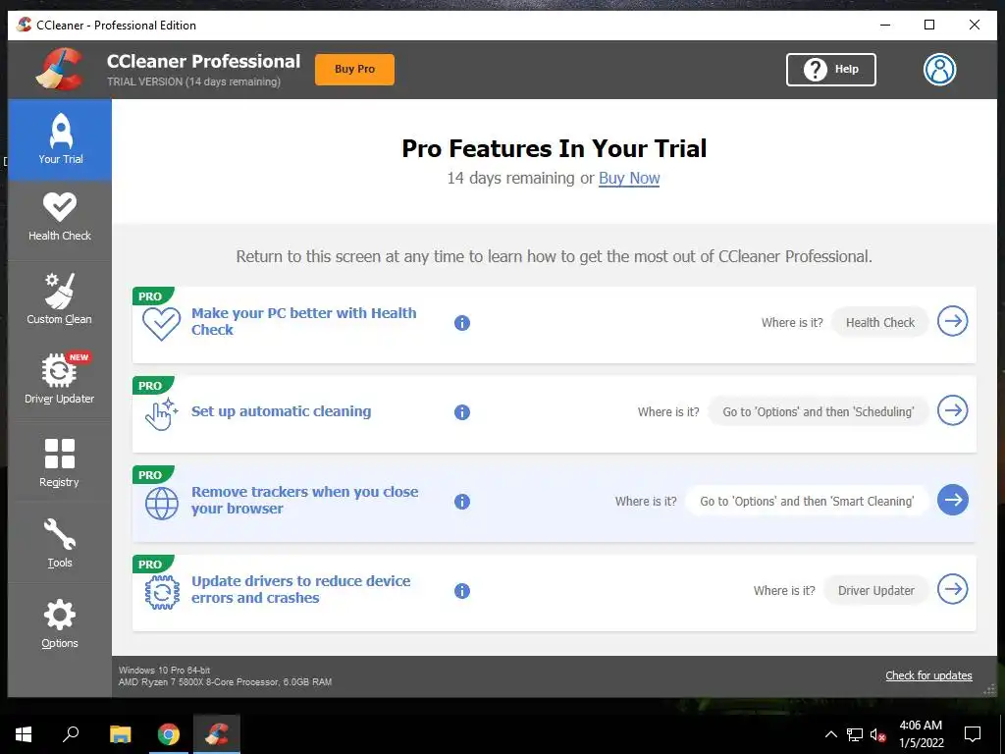Open 'Set up automatic cleaning' feature
Viewport: 1005px width, 754px height.
[282, 411]
